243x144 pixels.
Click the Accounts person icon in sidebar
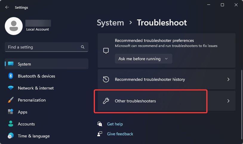pos(11,124)
